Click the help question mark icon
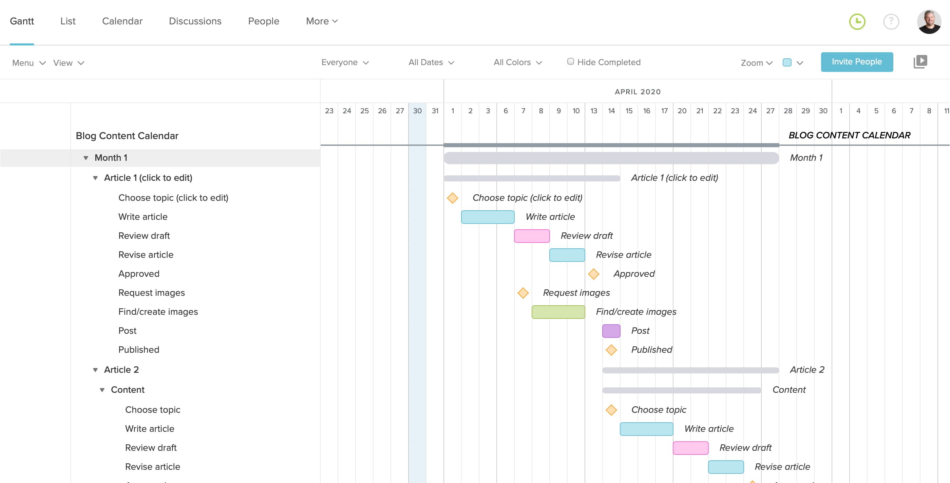 (891, 22)
